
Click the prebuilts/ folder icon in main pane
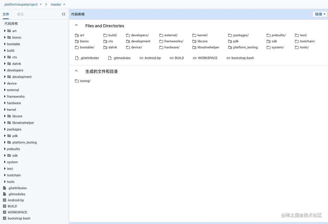click(269, 35)
